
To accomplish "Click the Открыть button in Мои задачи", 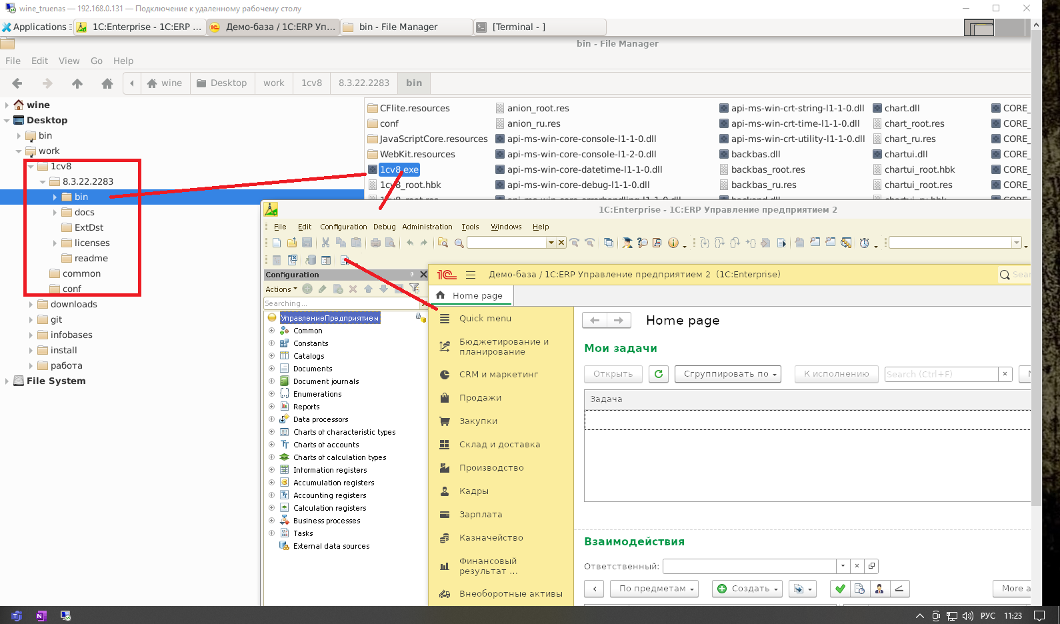I will [x=613, y=374].
